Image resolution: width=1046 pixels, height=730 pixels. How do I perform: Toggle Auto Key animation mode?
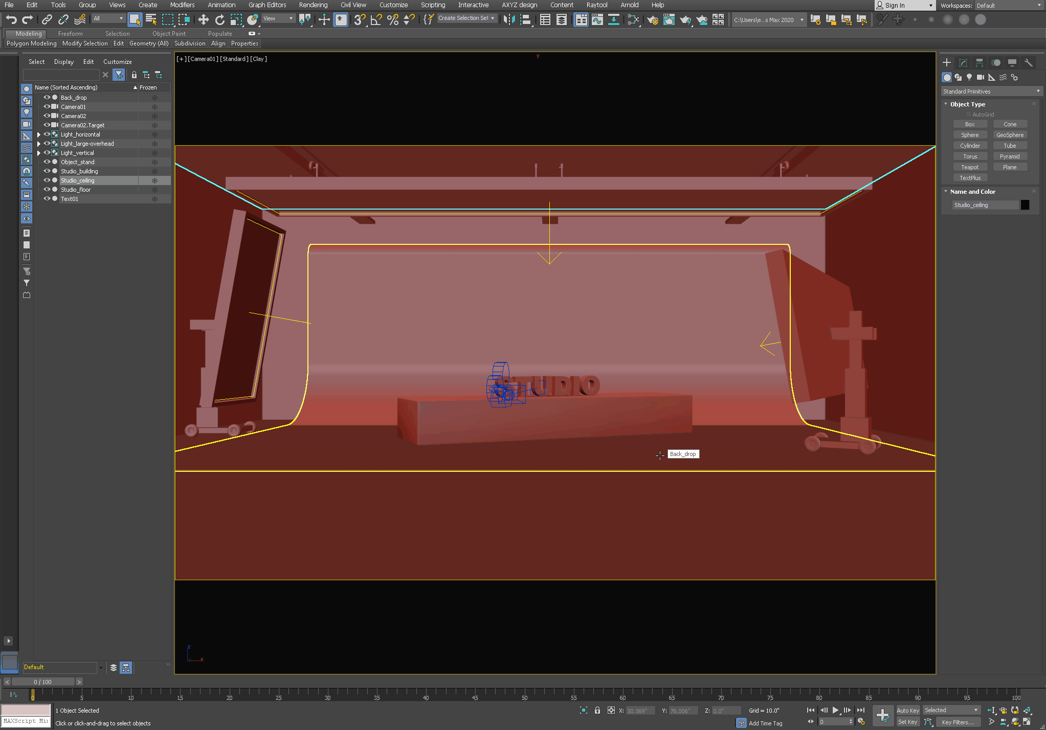pos(908,710)
